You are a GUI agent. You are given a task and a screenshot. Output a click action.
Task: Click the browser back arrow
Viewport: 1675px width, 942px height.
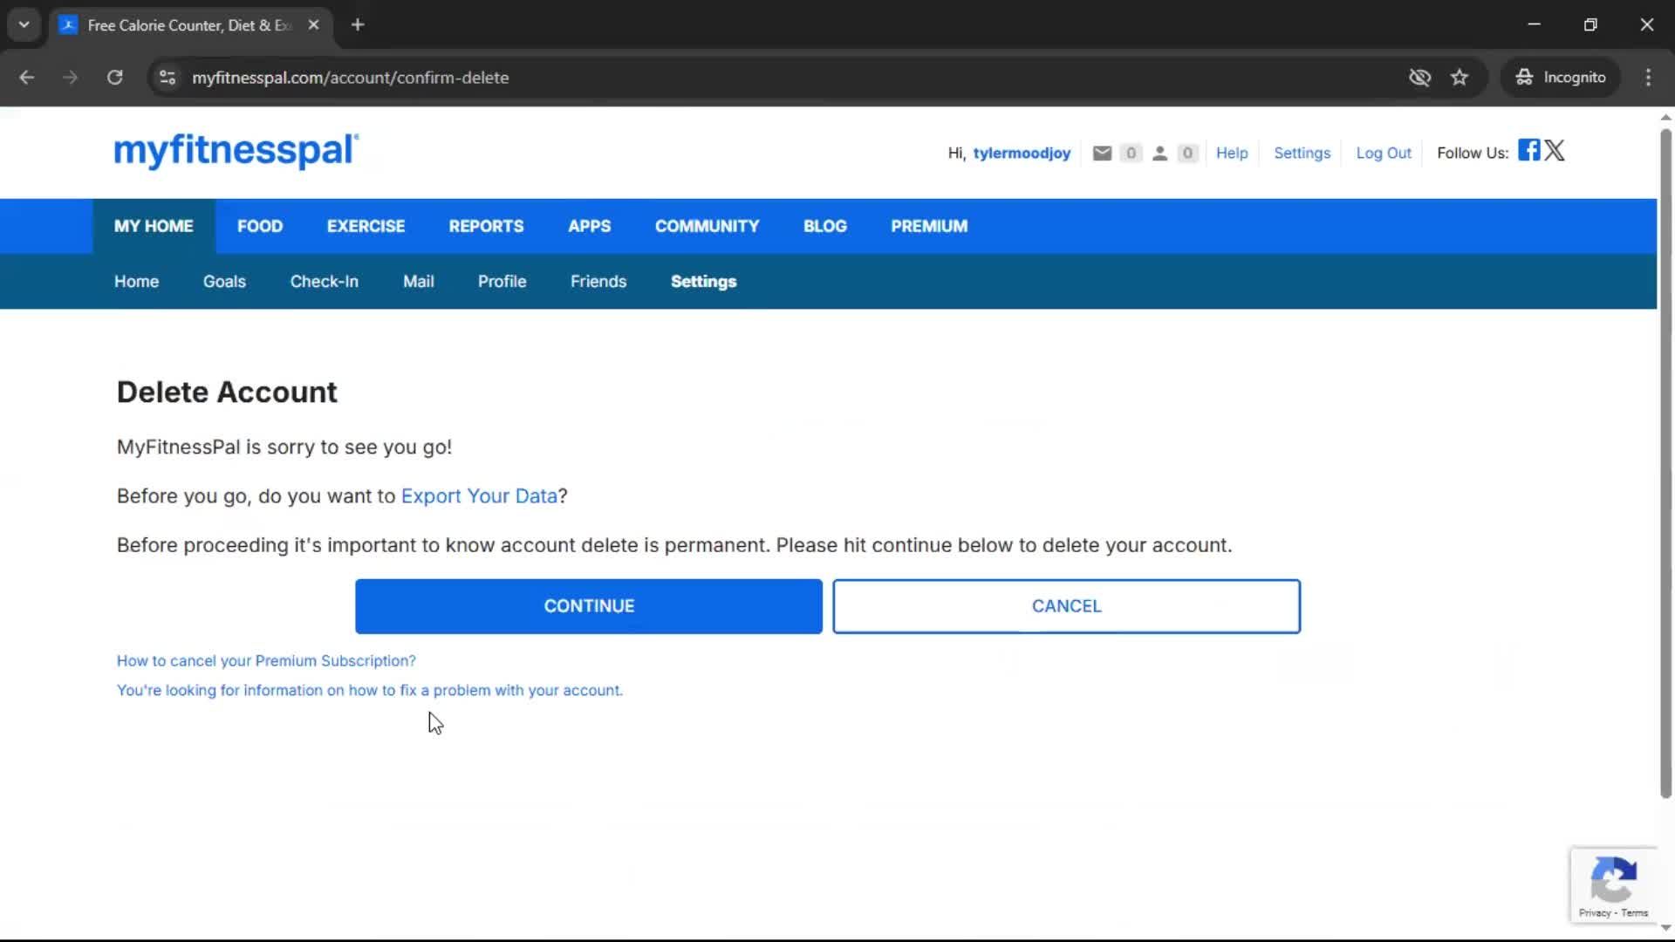tap(27, 78)
